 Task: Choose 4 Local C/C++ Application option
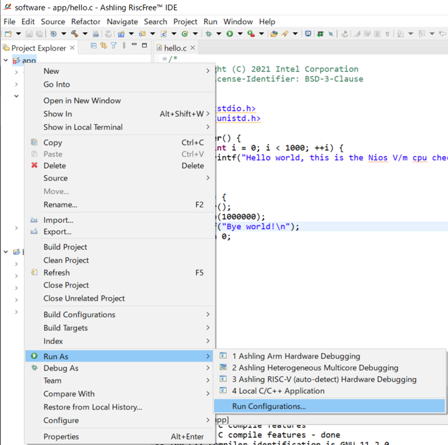(x=278, y=391)
